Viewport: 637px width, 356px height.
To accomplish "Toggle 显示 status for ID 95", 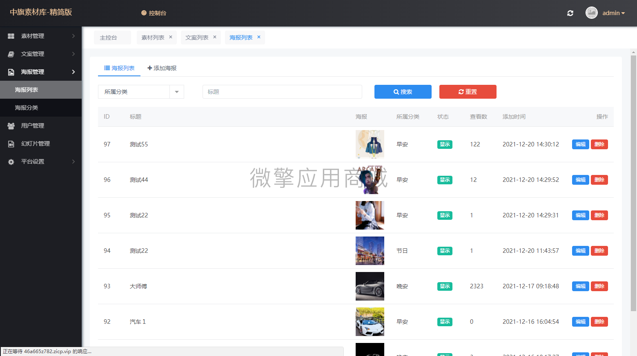I will pyautogui.click(x=445, y=215).
